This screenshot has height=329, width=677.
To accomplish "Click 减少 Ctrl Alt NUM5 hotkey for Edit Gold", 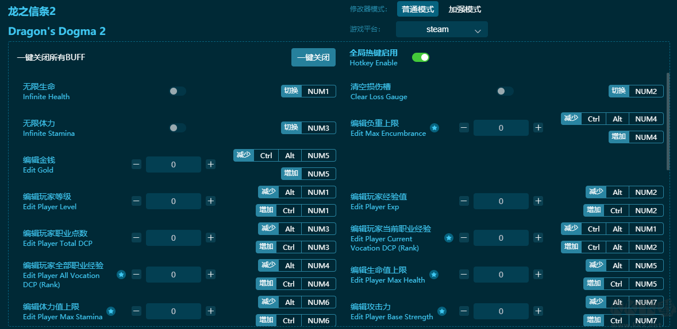I will click(284, 155).
